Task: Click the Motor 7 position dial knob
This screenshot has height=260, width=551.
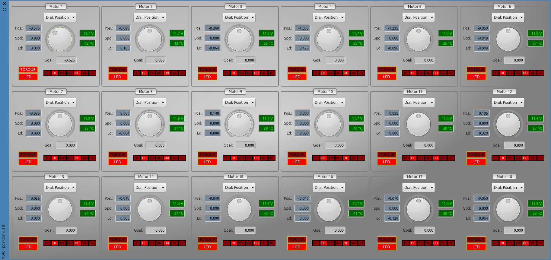Action: pyautogui.click(x=60, y=124)
